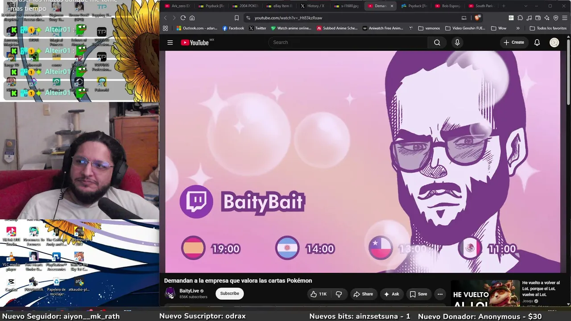Like the video with thumbs up

(319, 294)
